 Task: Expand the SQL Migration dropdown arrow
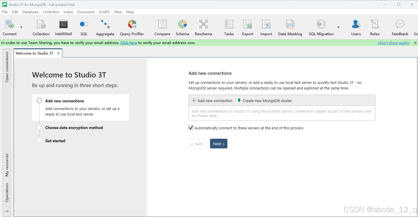[338, 27]
